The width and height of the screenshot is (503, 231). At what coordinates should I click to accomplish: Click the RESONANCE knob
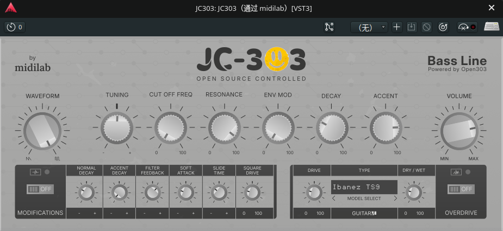click(x=224, y=127)
